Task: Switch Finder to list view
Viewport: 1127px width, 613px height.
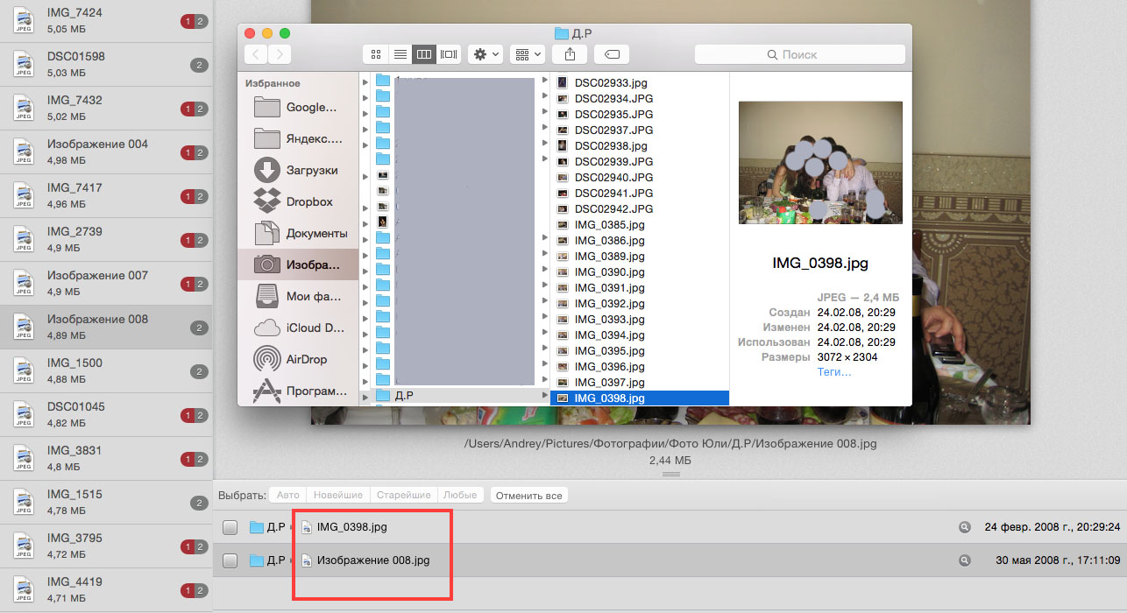Action: pyautogui.click(x=400, y=54)
